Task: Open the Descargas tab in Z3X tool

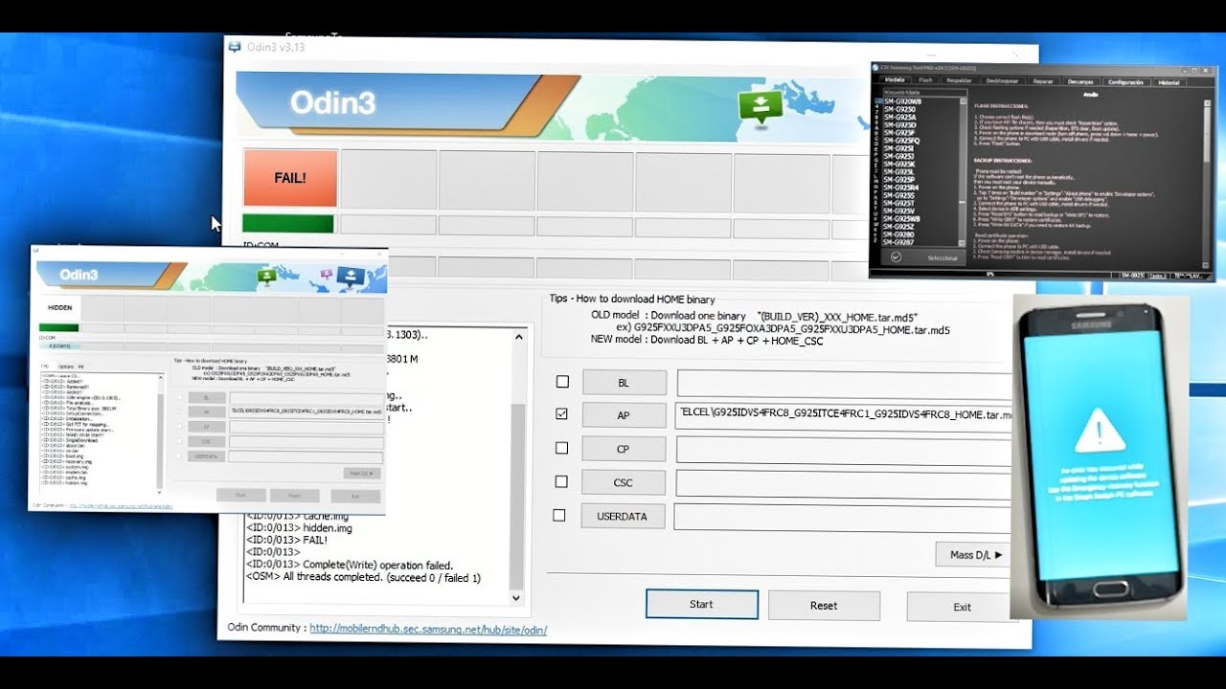Action: coord(1080,81)
